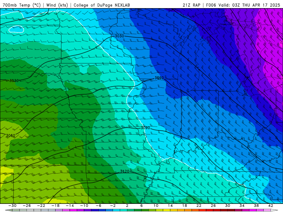This screenshot has width=283, height=212.
Task: Click the '38' colorbar tick label
Action: click(x=256, y=206)
